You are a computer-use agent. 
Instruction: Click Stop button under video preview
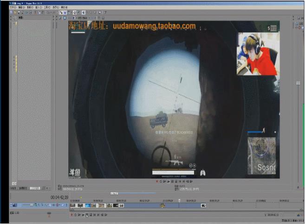[x=176, y=181]
